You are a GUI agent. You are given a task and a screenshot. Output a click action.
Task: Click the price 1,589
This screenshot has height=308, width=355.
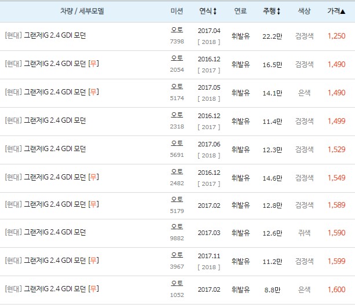(x=336, y=205)
